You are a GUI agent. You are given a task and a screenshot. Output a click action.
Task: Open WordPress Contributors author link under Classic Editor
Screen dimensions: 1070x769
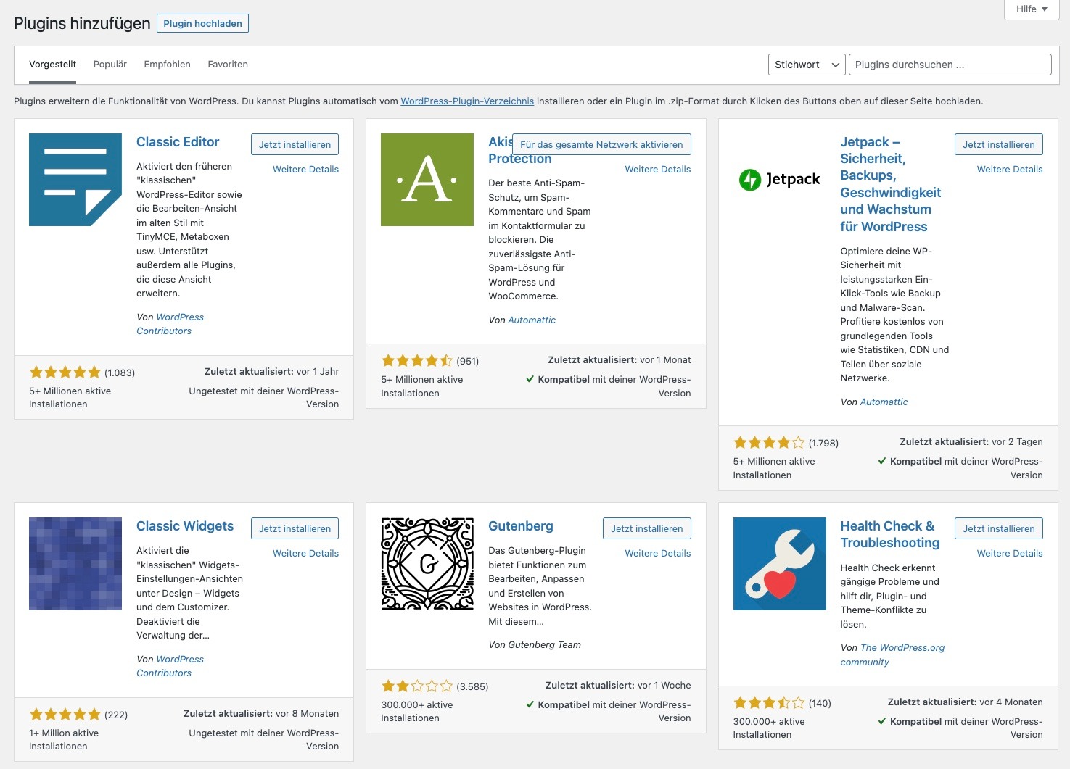coord(170,324)
